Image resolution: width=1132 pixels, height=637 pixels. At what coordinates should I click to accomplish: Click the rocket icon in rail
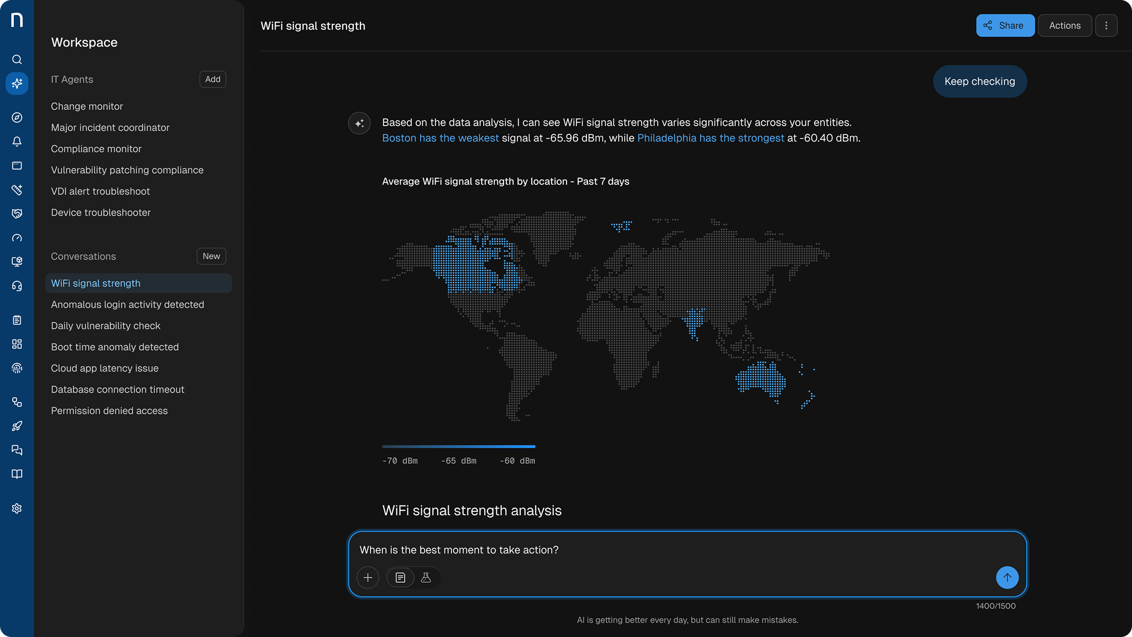click(x=17, y=426)
